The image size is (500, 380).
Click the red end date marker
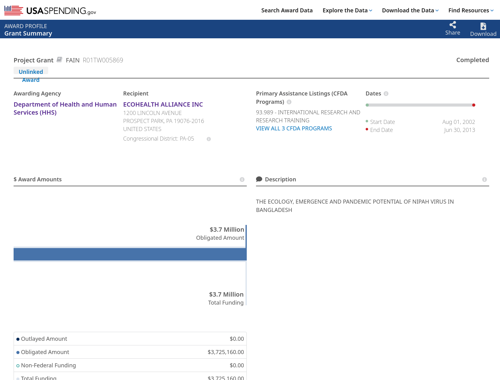pyautogui.click(x=474, y=105)
